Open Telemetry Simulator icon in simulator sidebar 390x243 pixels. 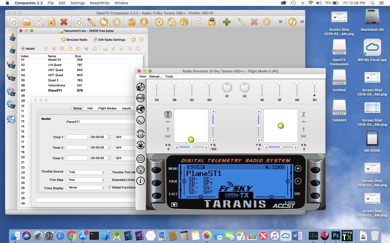141,98
